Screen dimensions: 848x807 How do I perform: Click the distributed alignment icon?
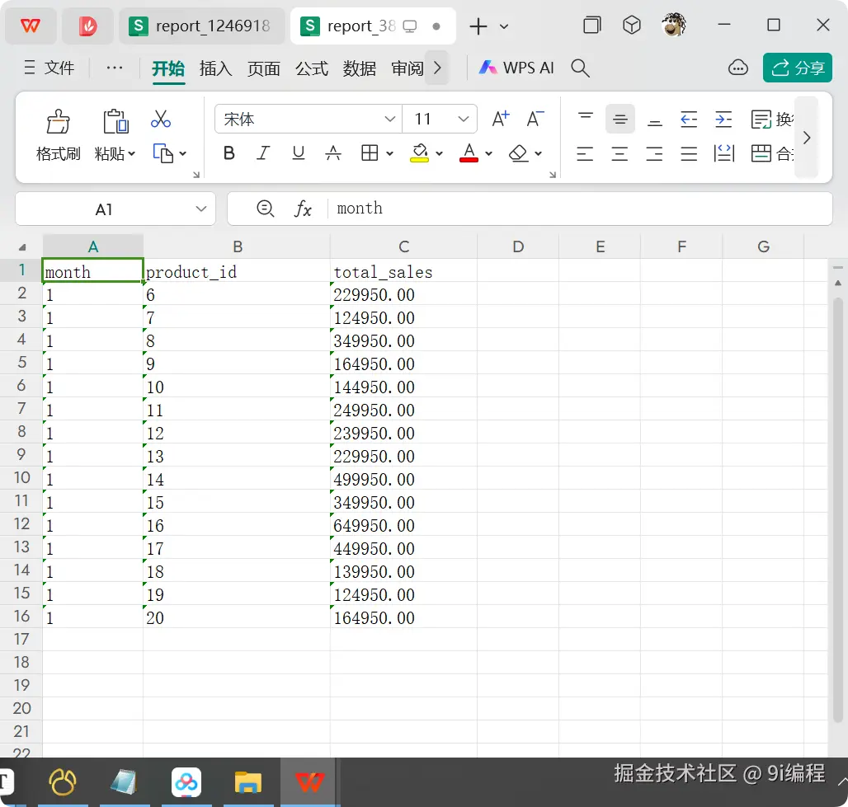(723, 153)
